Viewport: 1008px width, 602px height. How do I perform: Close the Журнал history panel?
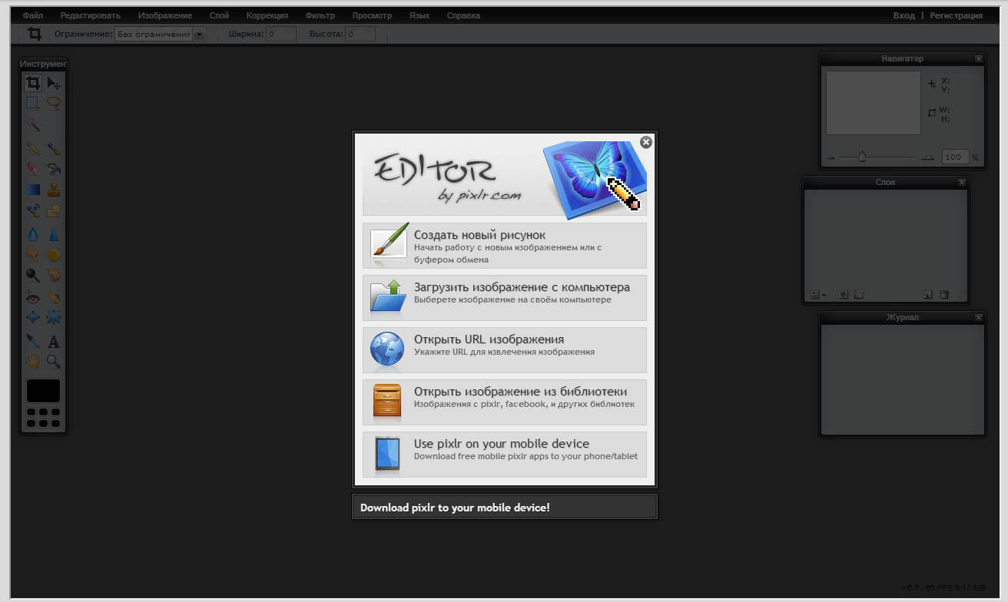[x=978, y=317]
